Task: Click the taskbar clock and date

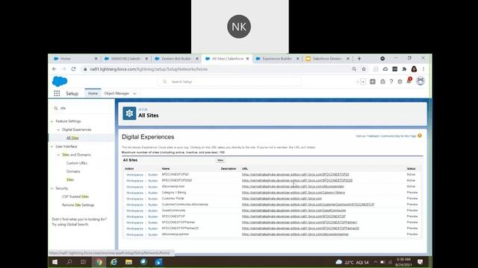Action: 403,262
